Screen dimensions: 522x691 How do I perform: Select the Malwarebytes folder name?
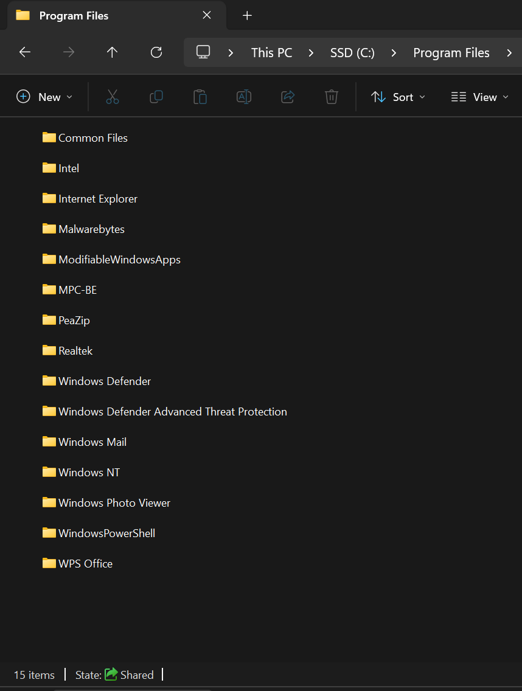coord(92,229)
